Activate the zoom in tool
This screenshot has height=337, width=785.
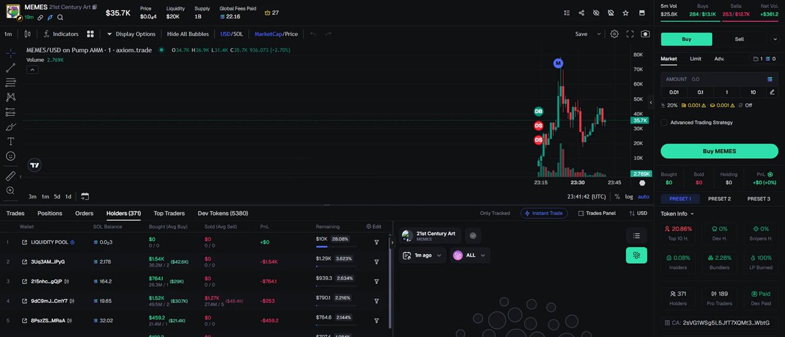point(10,191)
